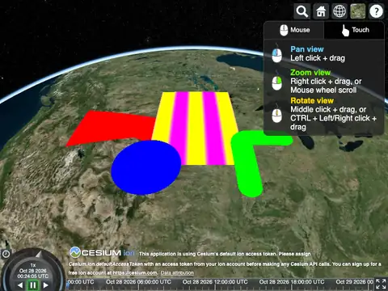Screen dimensions: 388x291
Task: Click the 'Left click + drag' instruction
Action: (318, 58)
